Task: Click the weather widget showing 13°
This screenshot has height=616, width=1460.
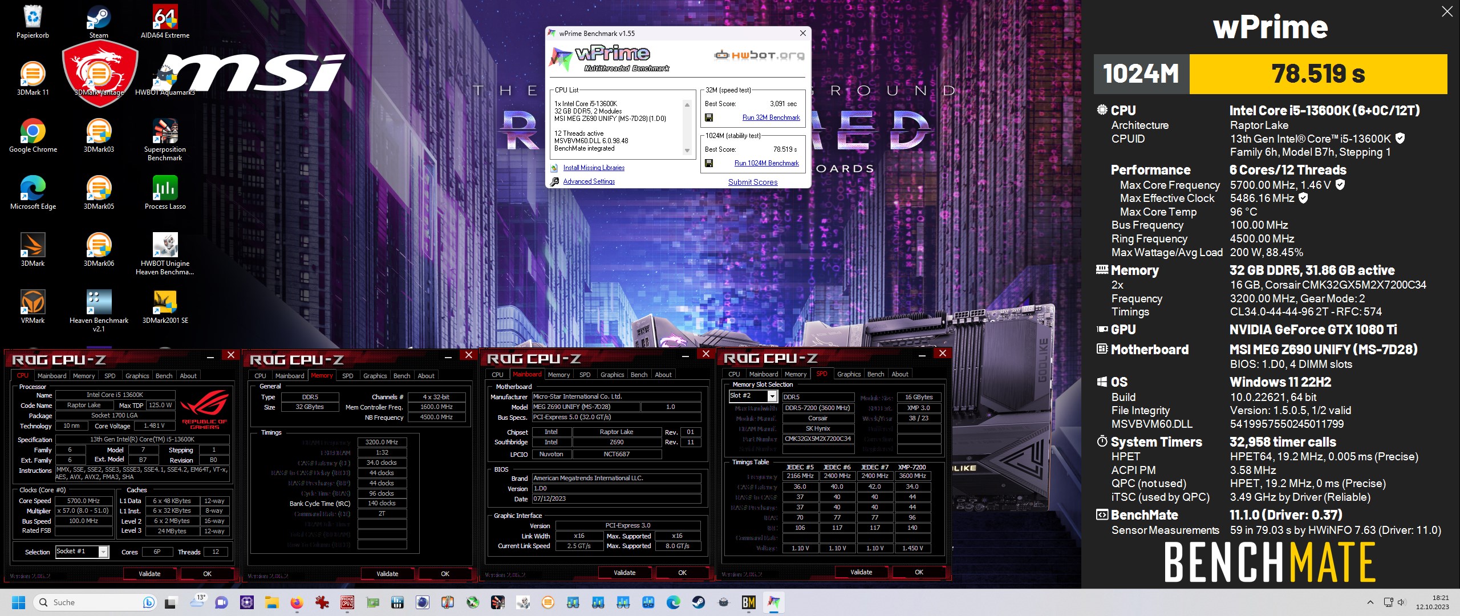Action: coord(198,601)
